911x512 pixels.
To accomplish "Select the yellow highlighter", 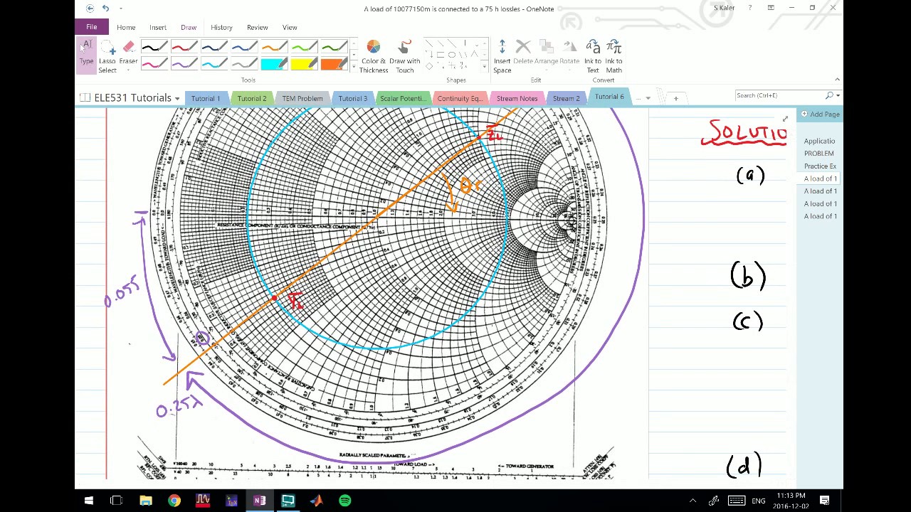I will (x=304, y=65).
